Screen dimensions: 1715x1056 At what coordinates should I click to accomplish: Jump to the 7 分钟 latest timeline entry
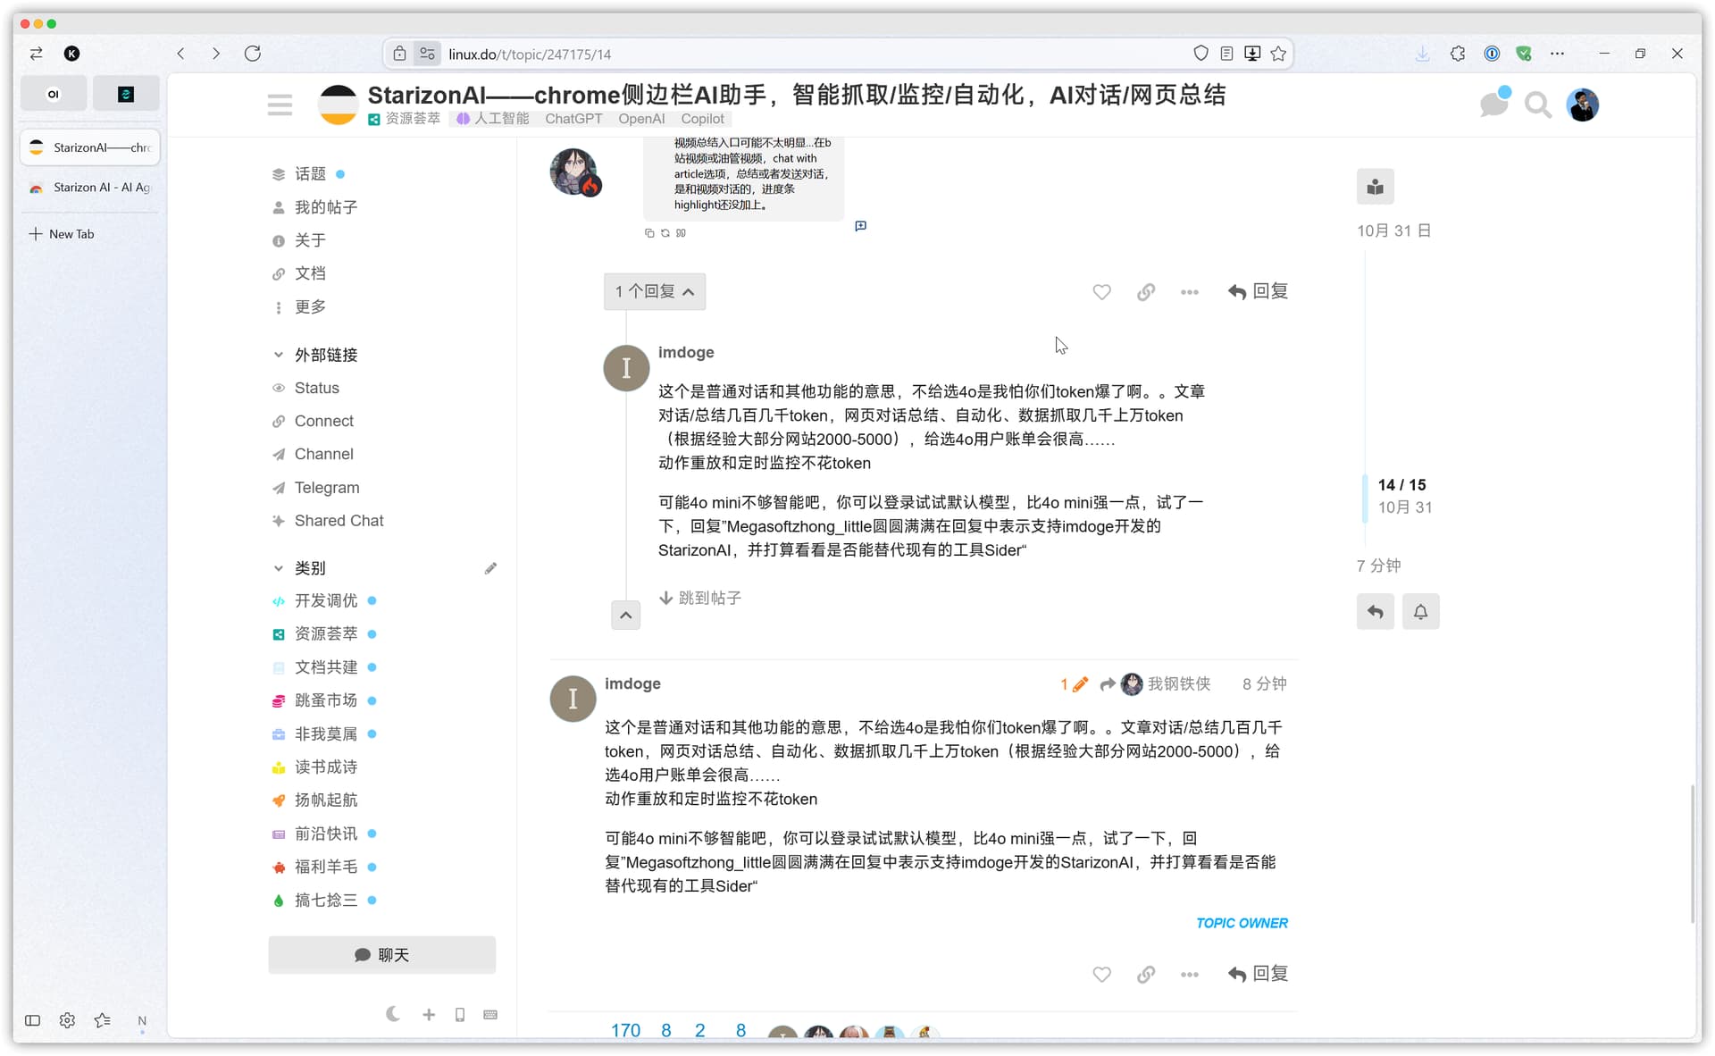pyautogui.click(x=1378, y=566)
